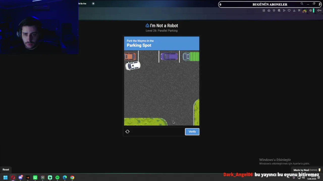Open the translate page icon

pos(279,11)
